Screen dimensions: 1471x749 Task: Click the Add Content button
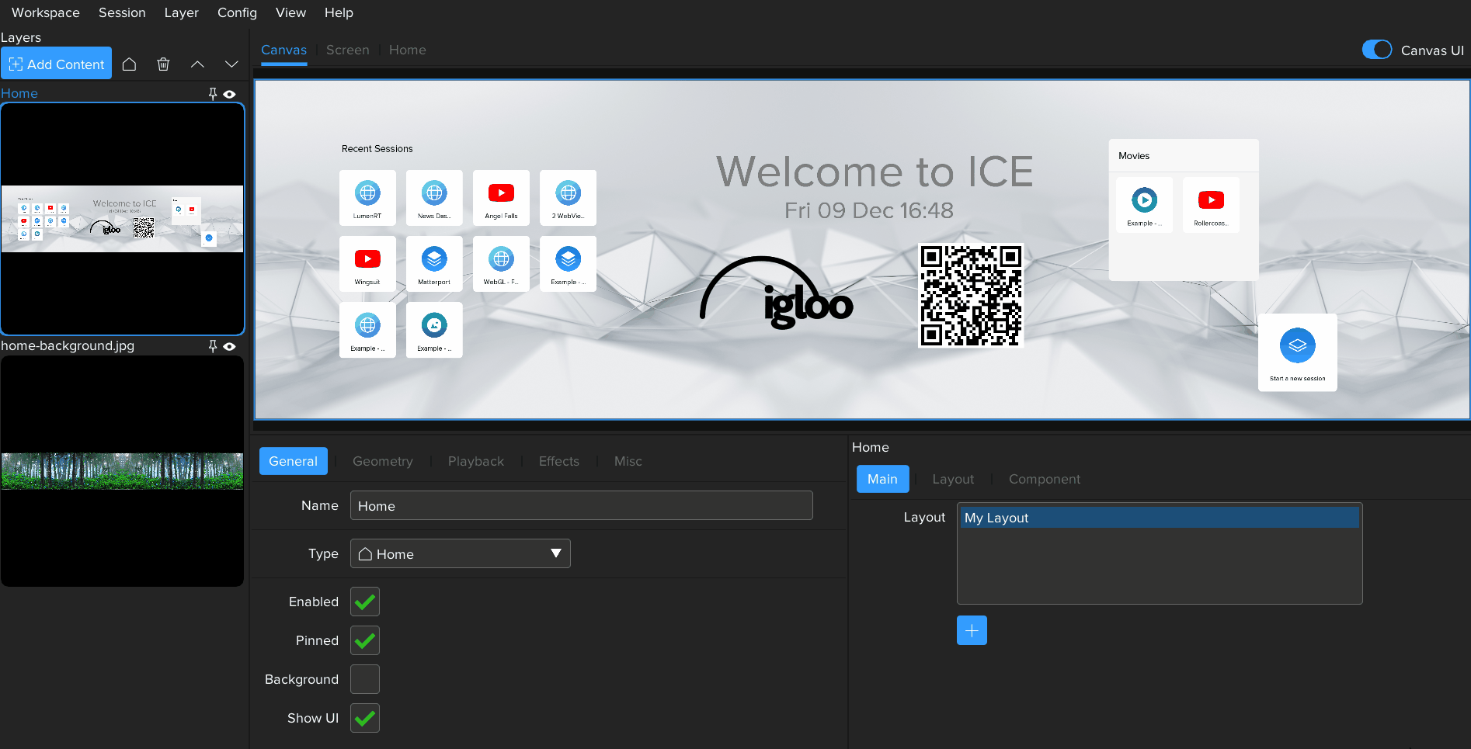tap(57, 64)
